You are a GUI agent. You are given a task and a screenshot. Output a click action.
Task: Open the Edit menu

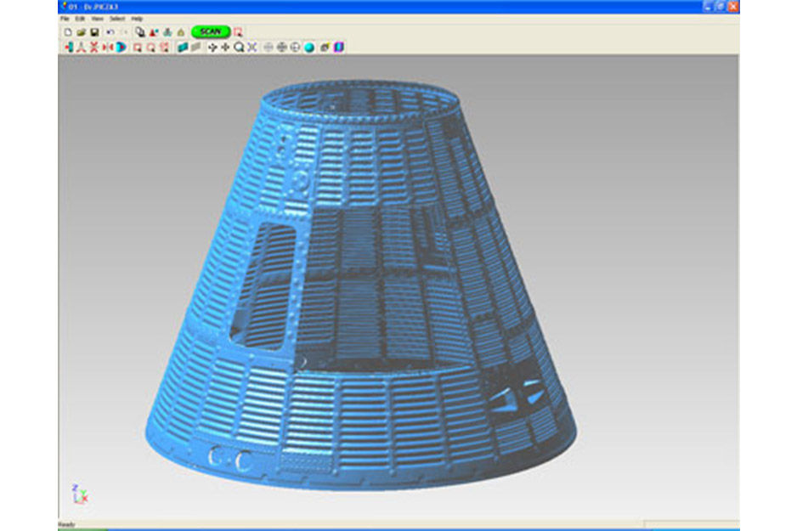[80, 19]
